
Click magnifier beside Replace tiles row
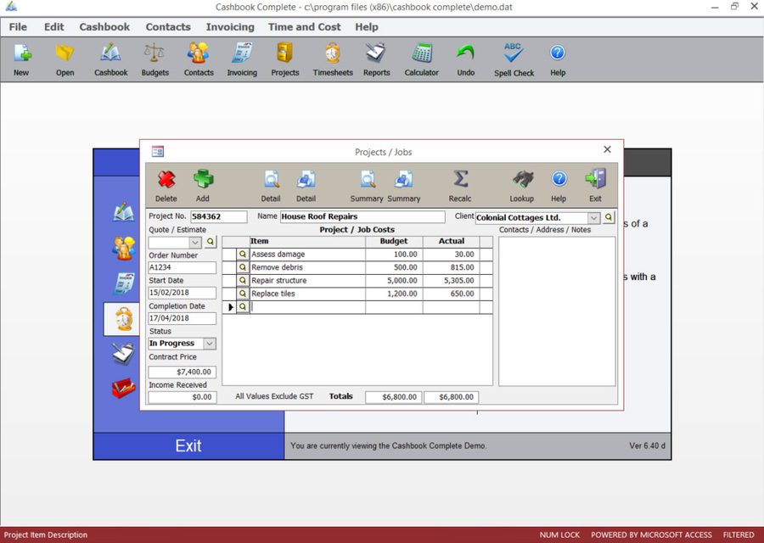(243, 294)
